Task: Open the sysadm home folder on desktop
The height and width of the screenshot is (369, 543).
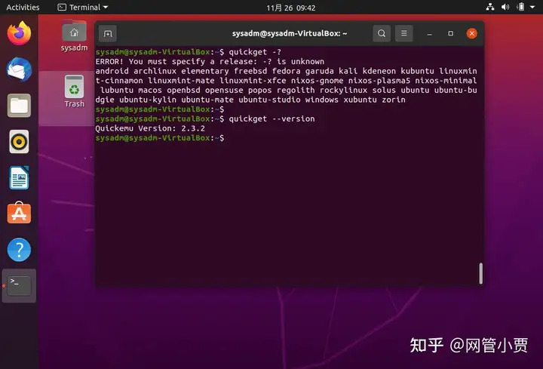Action: click(74, 37)
